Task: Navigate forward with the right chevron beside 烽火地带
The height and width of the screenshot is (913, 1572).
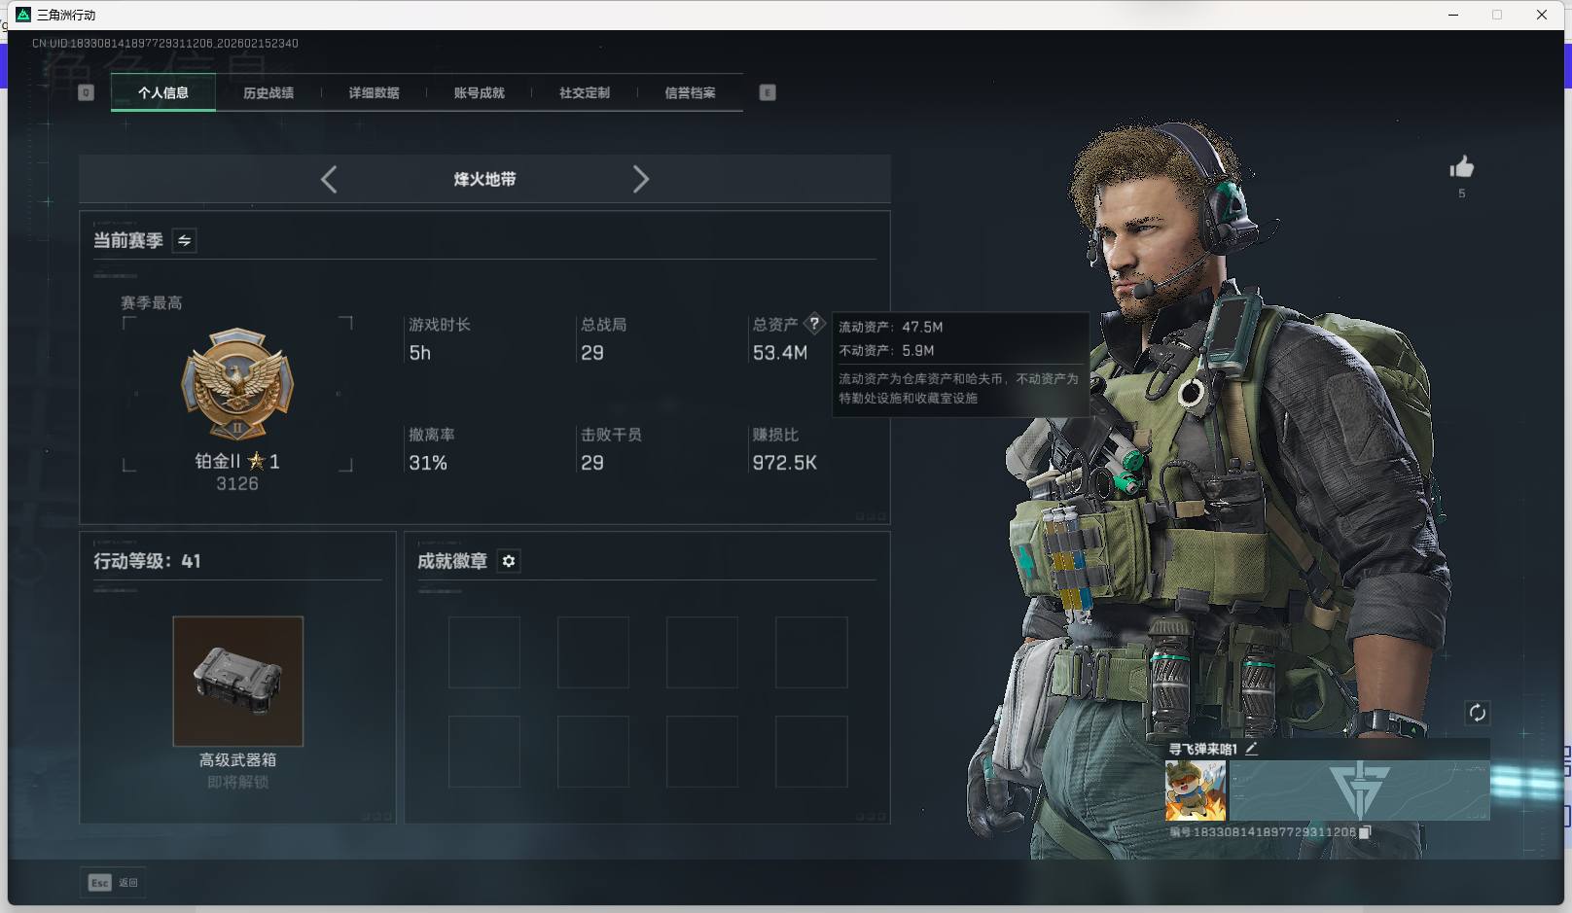Action: coord(641,179)
